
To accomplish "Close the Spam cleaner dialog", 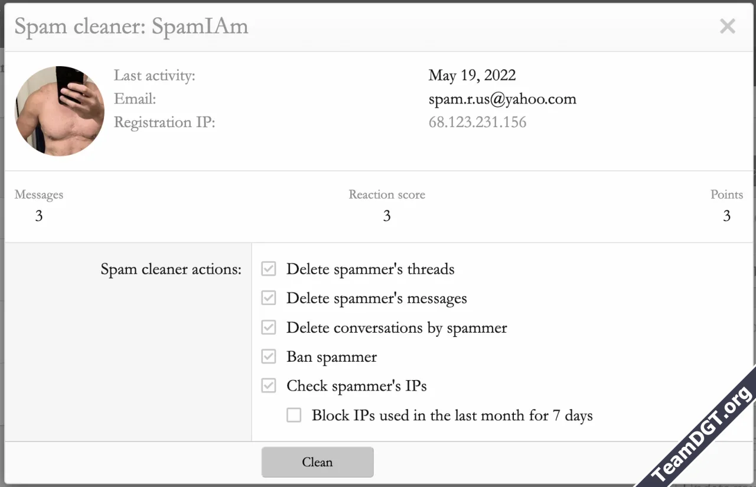I will coord(727,27).
